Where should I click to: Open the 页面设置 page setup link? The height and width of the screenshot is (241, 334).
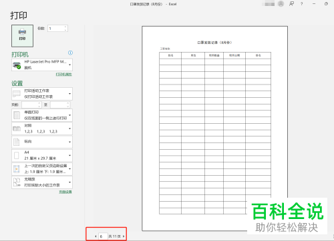click(x=65, y=192)
